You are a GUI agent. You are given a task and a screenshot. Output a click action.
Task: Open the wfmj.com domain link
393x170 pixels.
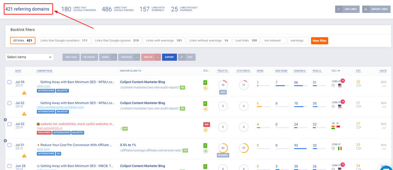tap(43, 86)
